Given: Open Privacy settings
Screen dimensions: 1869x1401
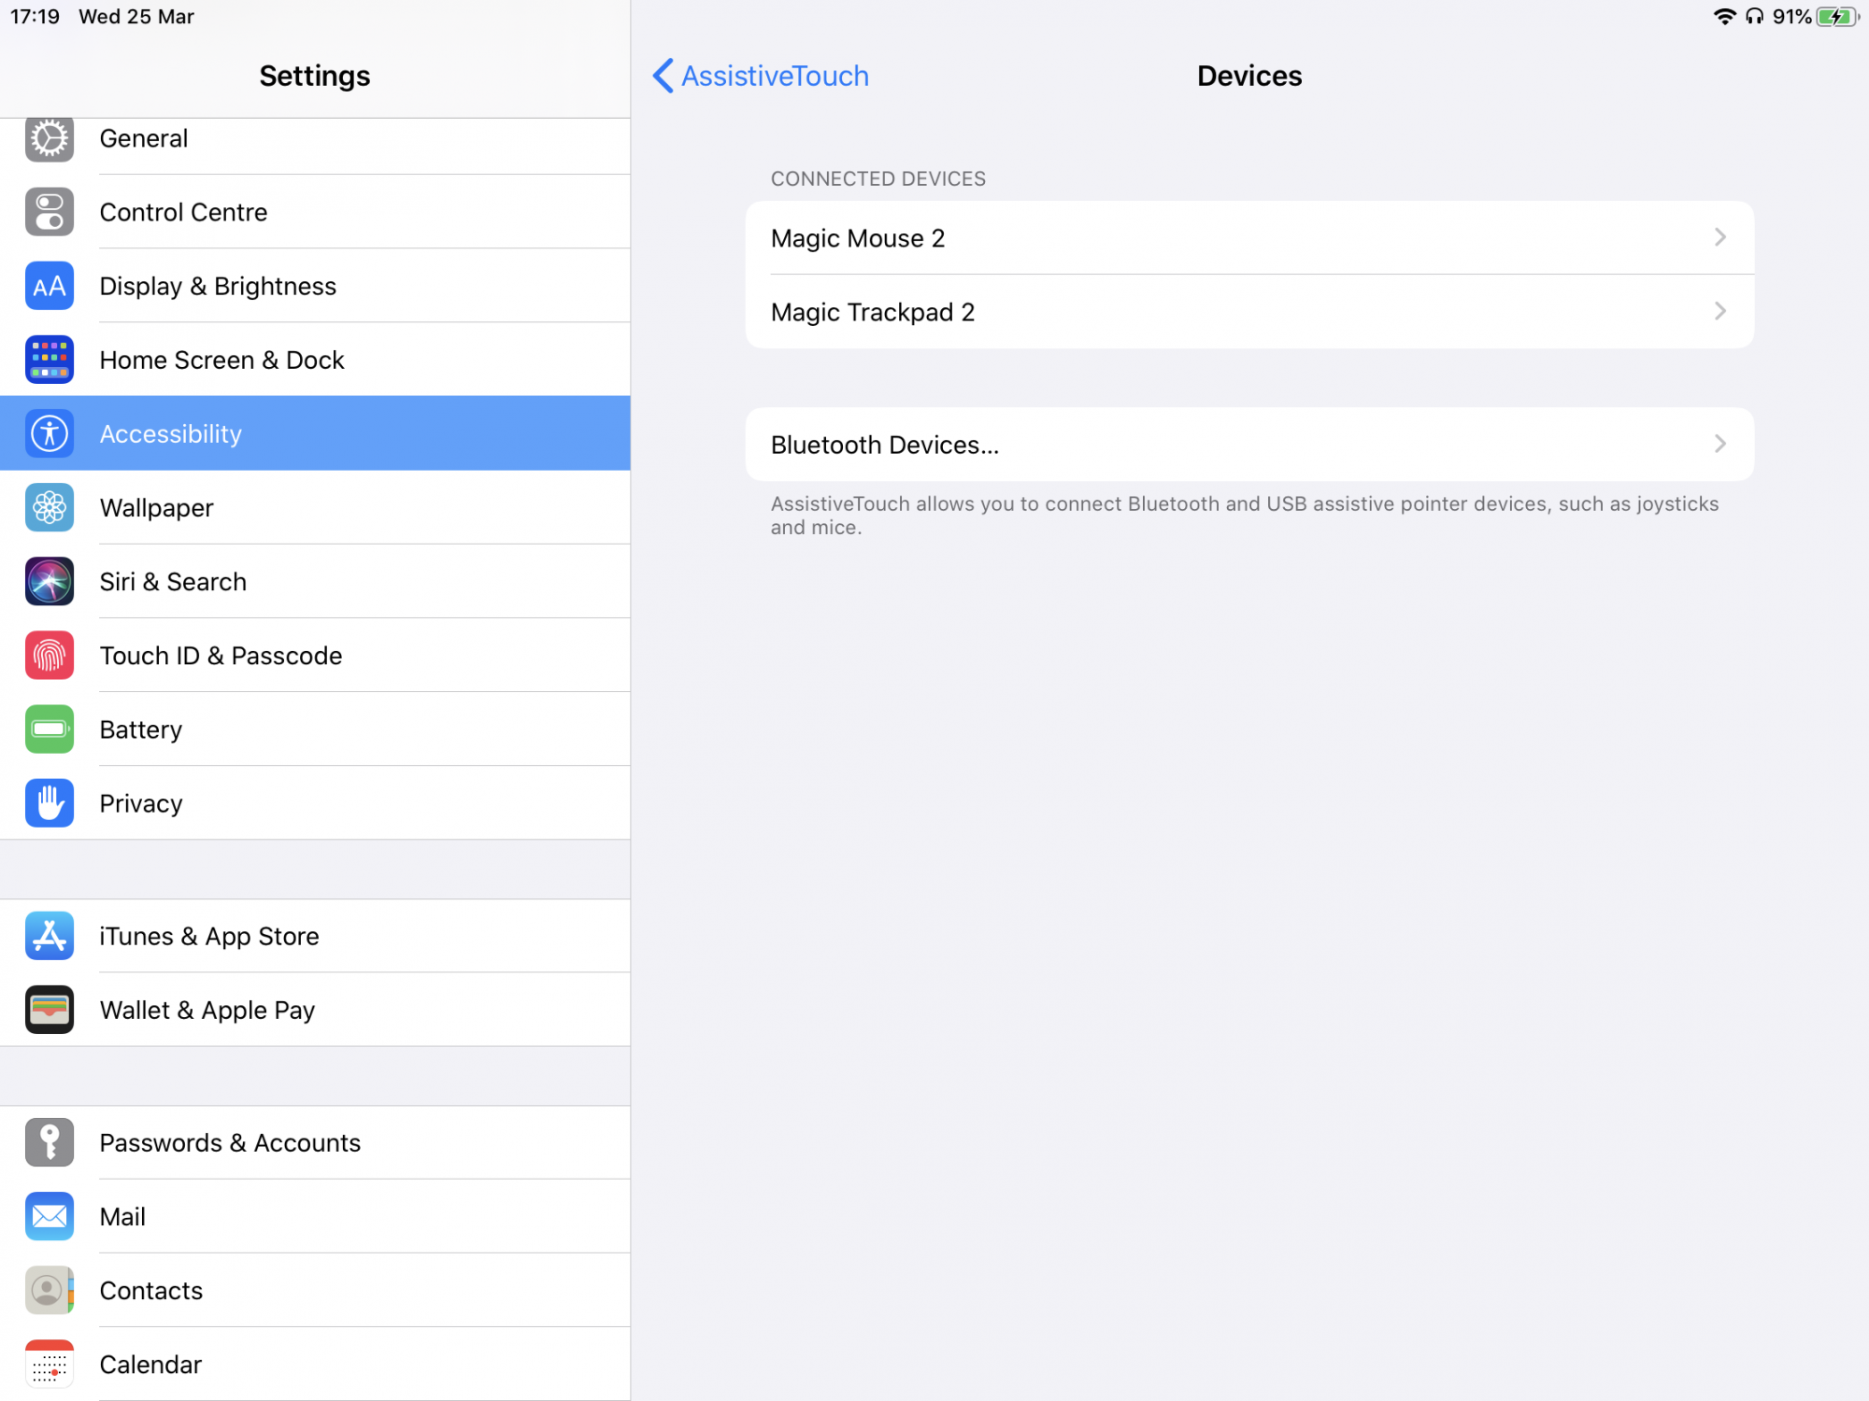Looking at the screenshot, I should (x=315, y=802).
